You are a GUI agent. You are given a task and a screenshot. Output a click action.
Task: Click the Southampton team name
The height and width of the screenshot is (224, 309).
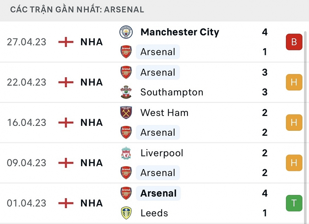tap(172, 92)
